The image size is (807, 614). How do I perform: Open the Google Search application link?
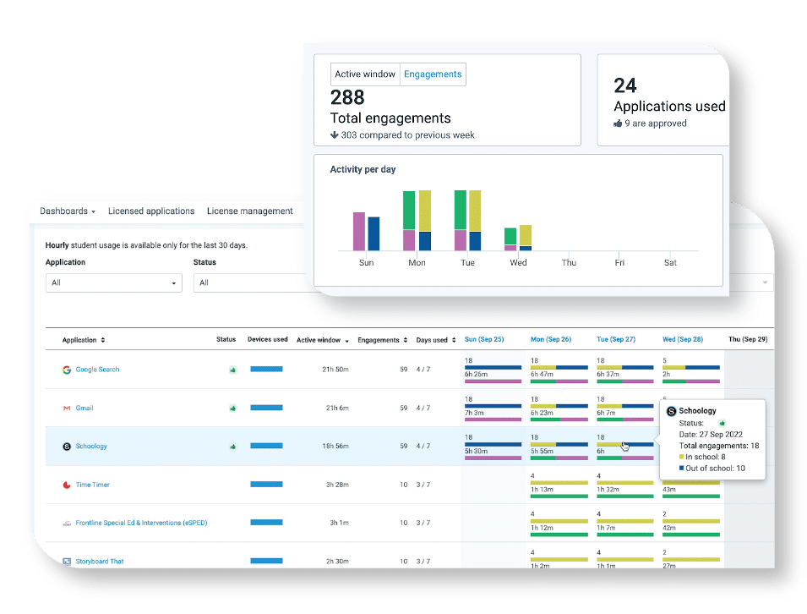(x=97, y=370)
